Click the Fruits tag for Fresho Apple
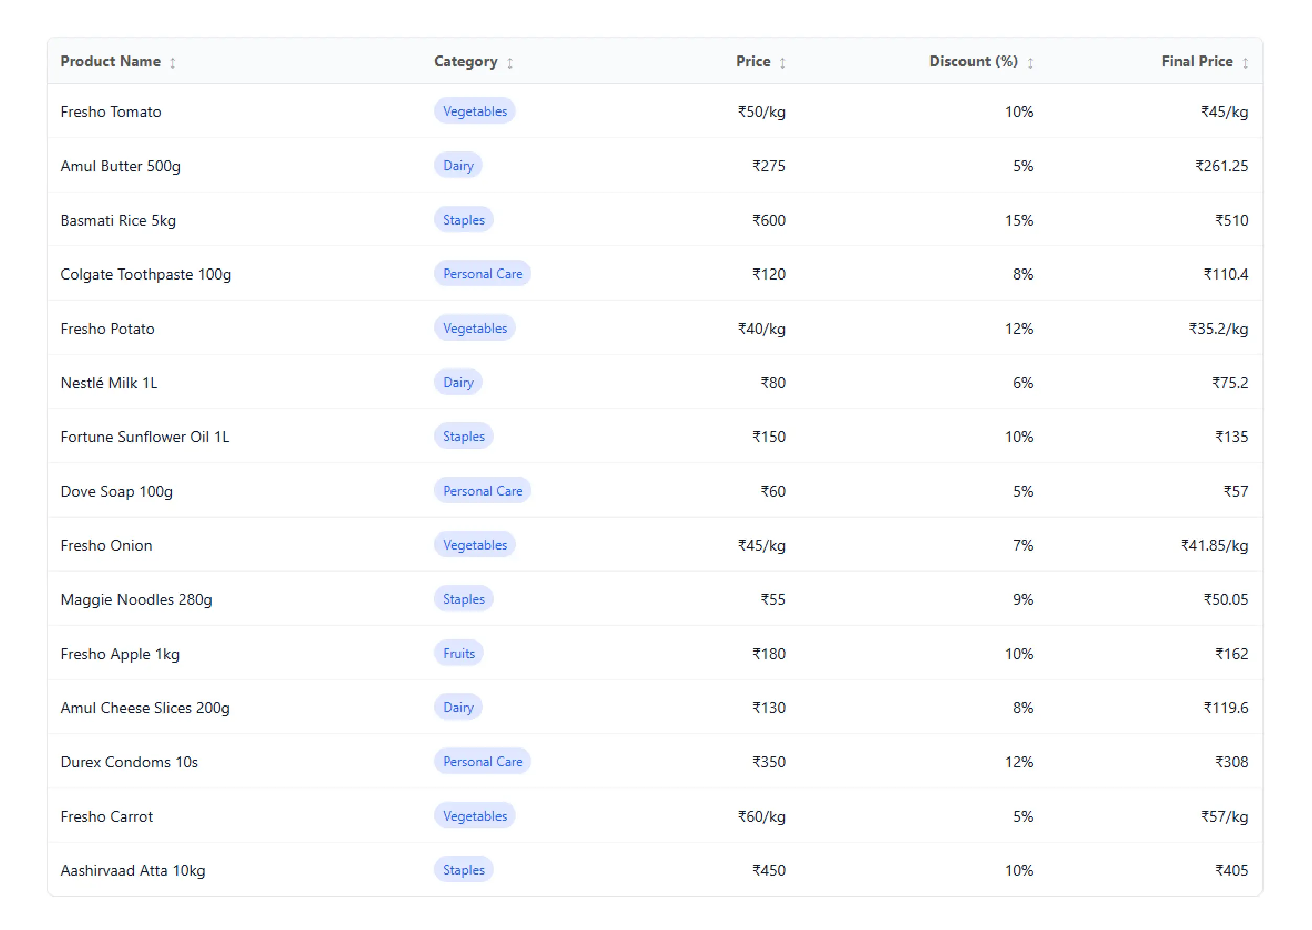1312x930 pixels. (x=458, y=653)
